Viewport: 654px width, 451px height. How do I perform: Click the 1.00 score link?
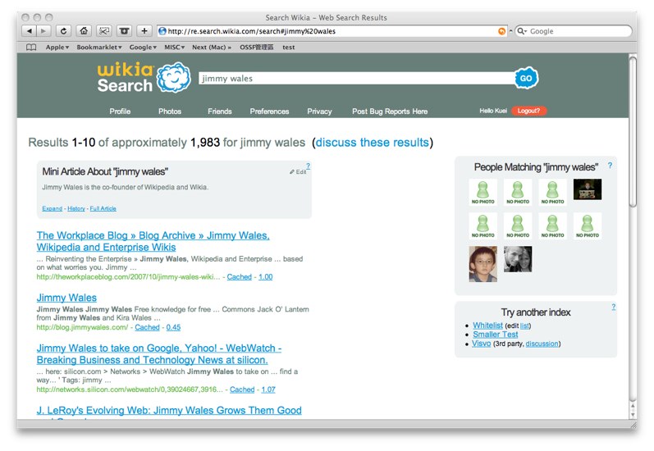click(266, 277)
